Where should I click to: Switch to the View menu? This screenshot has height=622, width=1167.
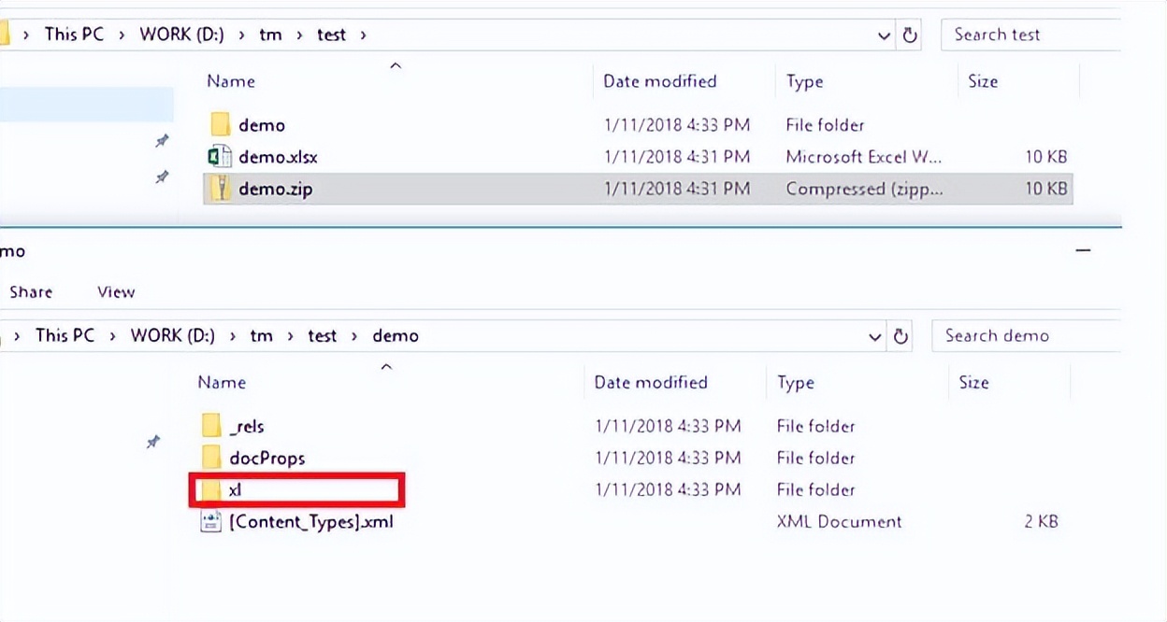115,291
